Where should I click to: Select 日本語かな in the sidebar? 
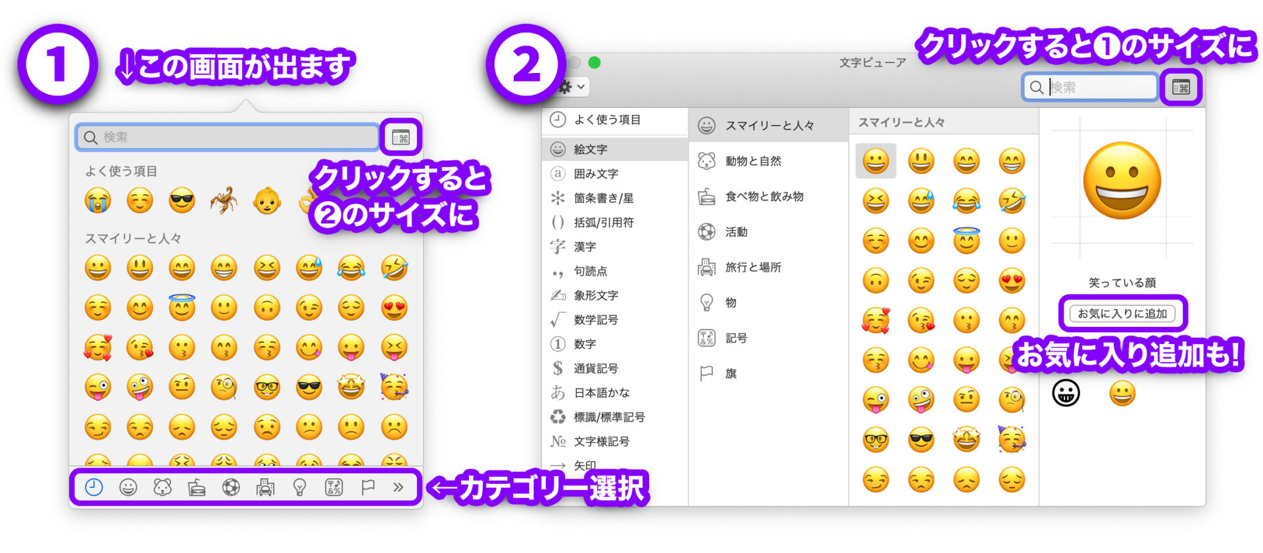pos(615,393)
